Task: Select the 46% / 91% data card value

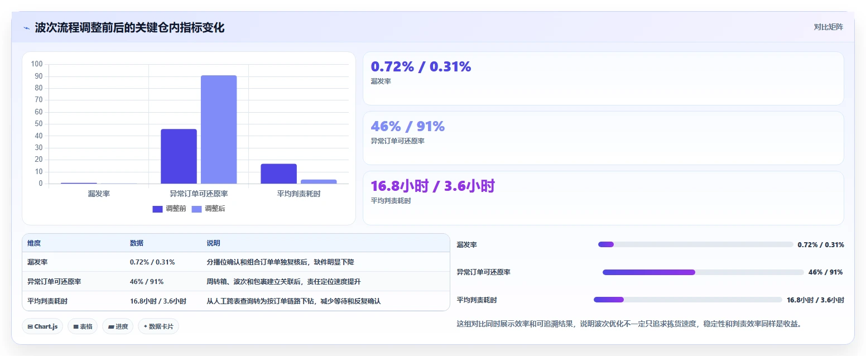Action: tap(407, 127)
